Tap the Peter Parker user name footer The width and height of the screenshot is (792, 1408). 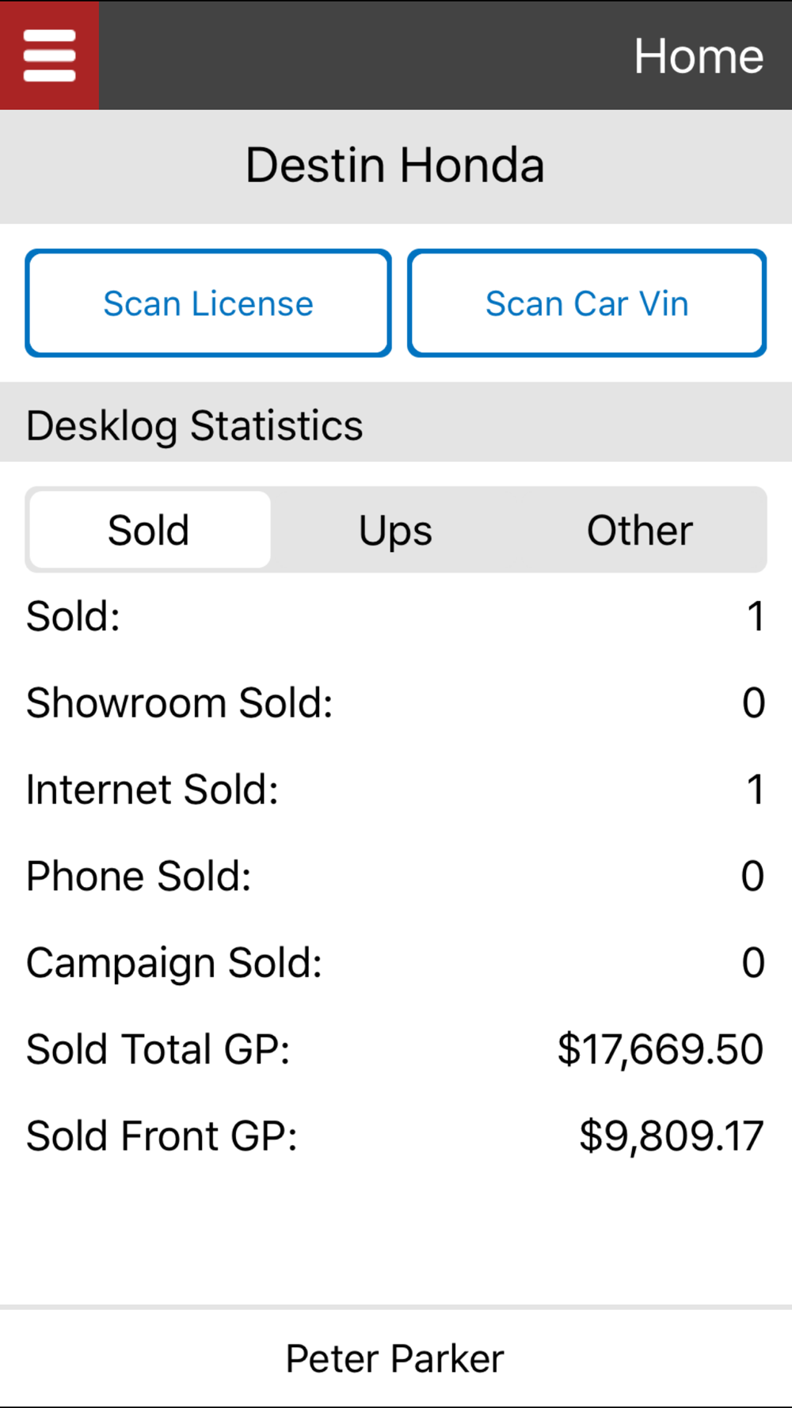click(395, 1359)
